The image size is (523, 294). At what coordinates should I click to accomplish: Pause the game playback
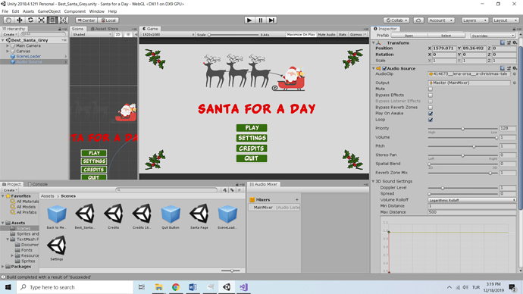[261, 20]
